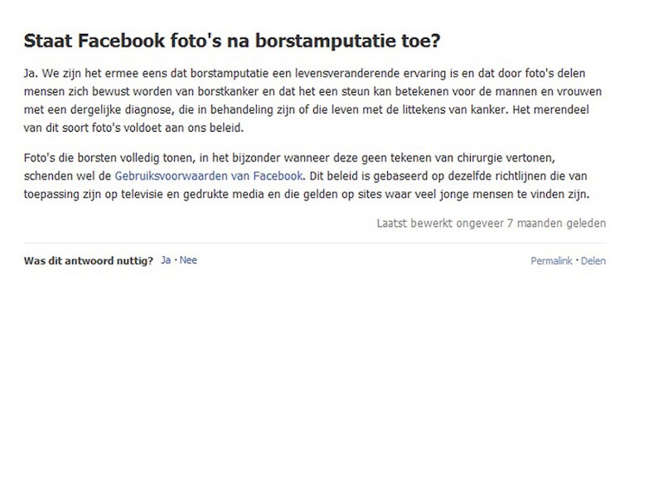Image resolution: width=663 pixels, height=497 pixels.
Task: Click the Delen share link
Action: pyautogui.click(x=593, y=261)
